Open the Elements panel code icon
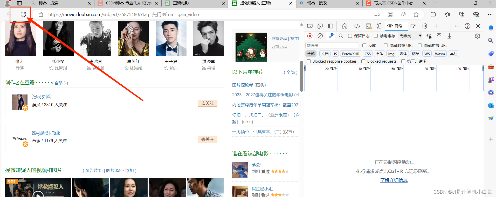Image resolution: width=496 pixels, height=197 pixels. coord(357,26)
